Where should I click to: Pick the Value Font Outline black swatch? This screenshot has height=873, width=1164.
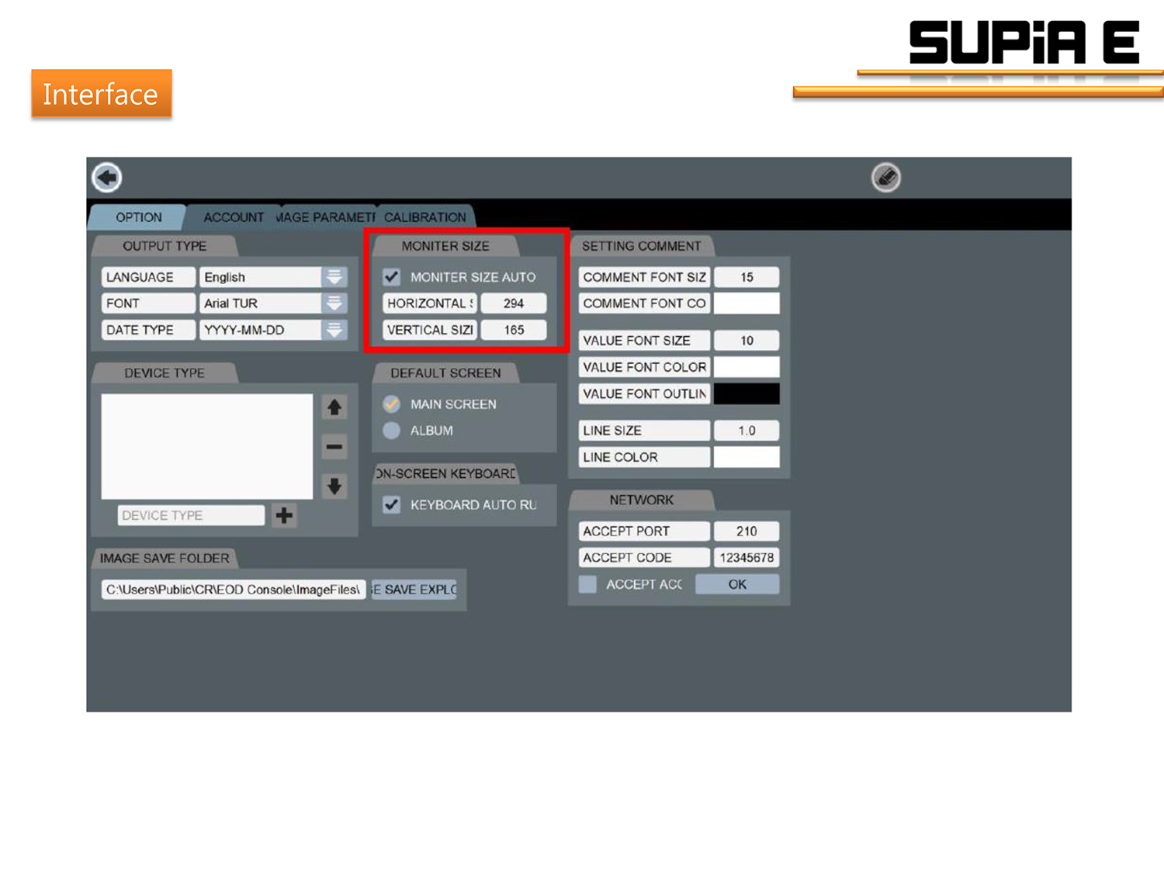[746, 394]
